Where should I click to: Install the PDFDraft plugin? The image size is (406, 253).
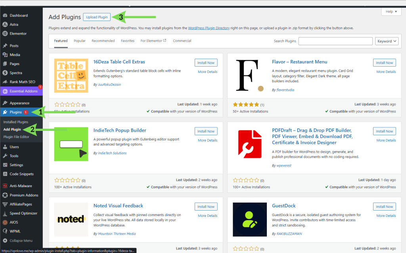click(x=385, y=131)
